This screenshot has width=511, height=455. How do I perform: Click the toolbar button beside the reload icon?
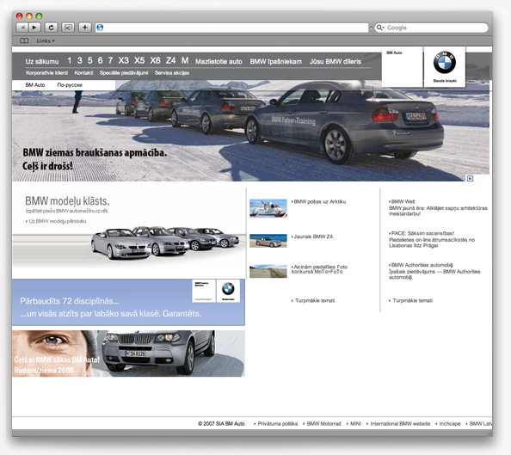coord(68,28)
